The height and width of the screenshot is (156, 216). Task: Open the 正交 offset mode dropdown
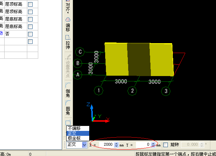coord(84,145)
